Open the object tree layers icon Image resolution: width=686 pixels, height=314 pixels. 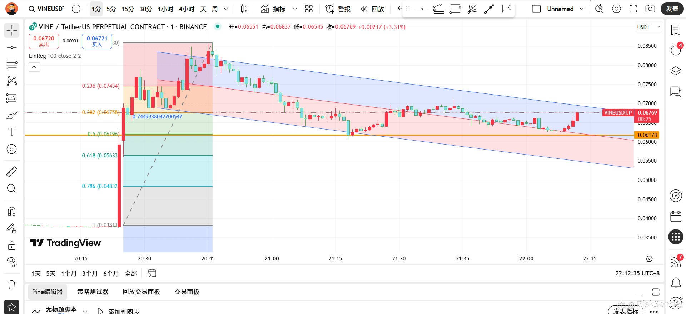point(676,71)
